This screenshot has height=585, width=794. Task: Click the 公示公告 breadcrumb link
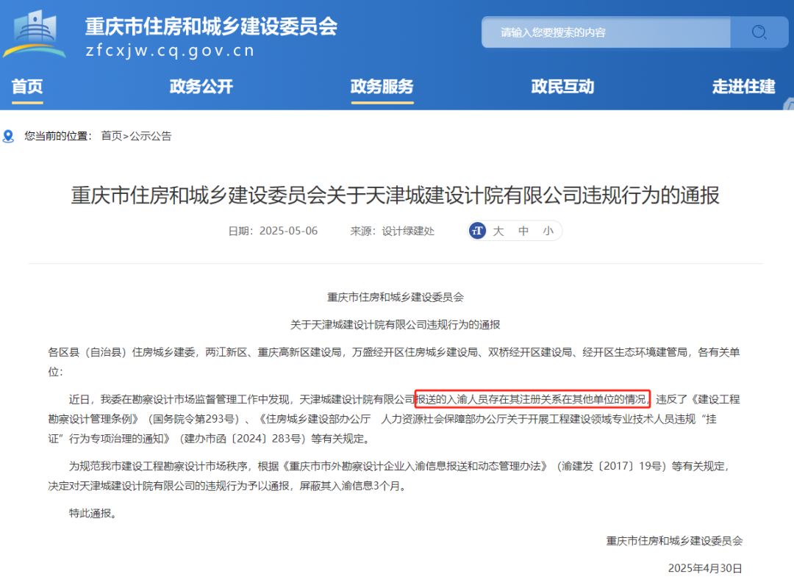tap(151, 136)
